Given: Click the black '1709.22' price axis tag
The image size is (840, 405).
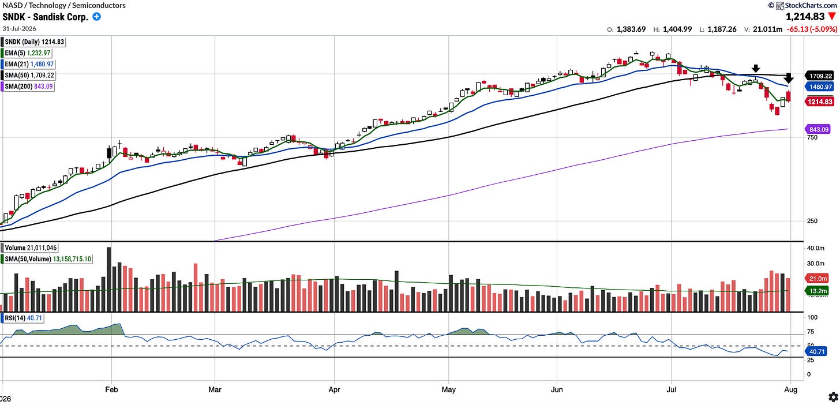Looking at the screenshot, I should point(819,76).
